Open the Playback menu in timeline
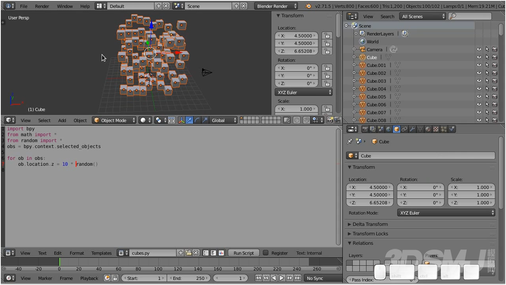This screenshot has height=285, width=506. pyautogui.click(x=89, y=278)
